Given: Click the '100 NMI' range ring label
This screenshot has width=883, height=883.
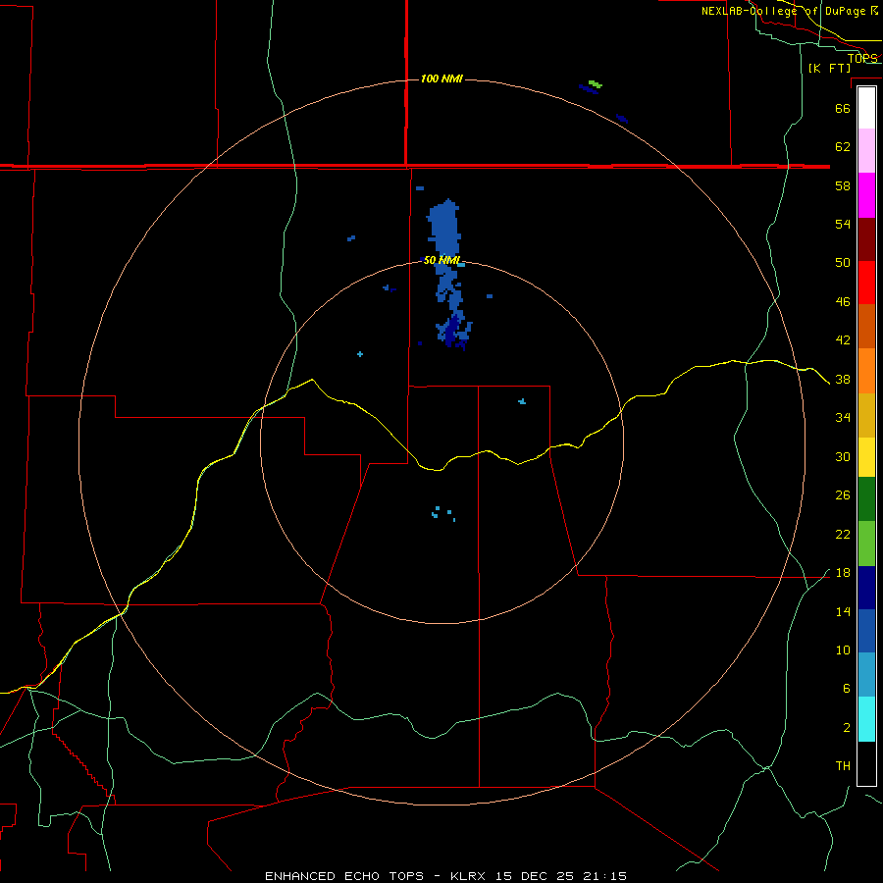Looking at the screenshot, I should (x=441, y=78).
